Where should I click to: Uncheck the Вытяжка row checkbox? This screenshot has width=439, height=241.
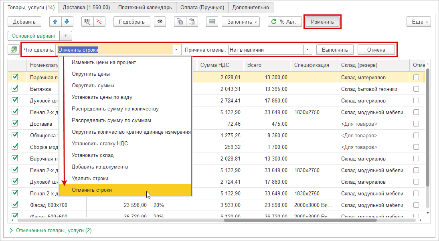15,89
